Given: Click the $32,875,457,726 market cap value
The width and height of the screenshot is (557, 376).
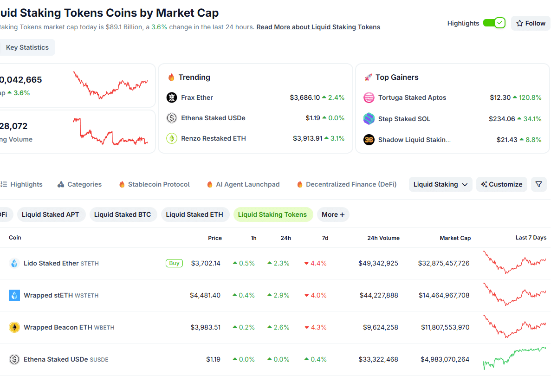Looking at the screenshot, I should [x=444, y=263].
